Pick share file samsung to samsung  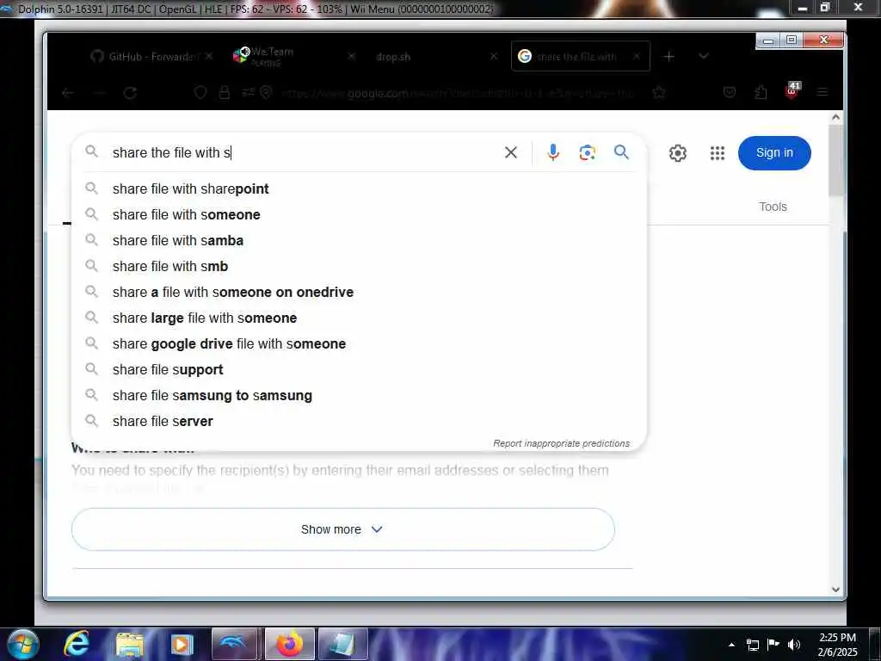coord(359,396)
